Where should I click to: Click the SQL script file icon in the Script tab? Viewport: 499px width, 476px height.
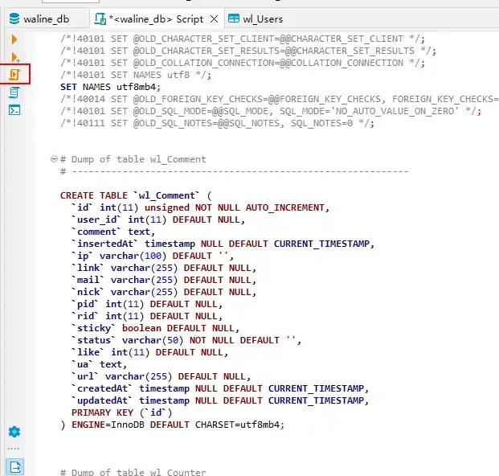(100, 18)
